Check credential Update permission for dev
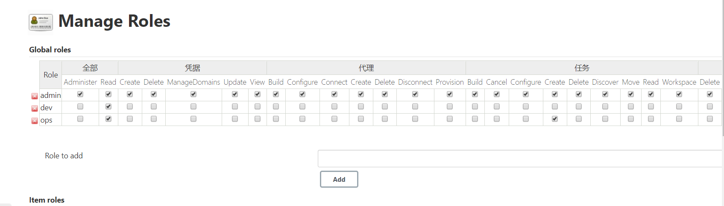 pyautogui.click(x=235, y=106)
